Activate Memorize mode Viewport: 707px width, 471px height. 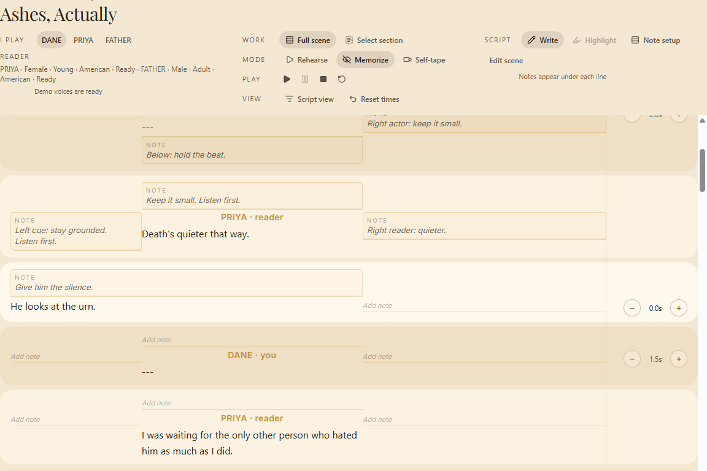[365, 60]
